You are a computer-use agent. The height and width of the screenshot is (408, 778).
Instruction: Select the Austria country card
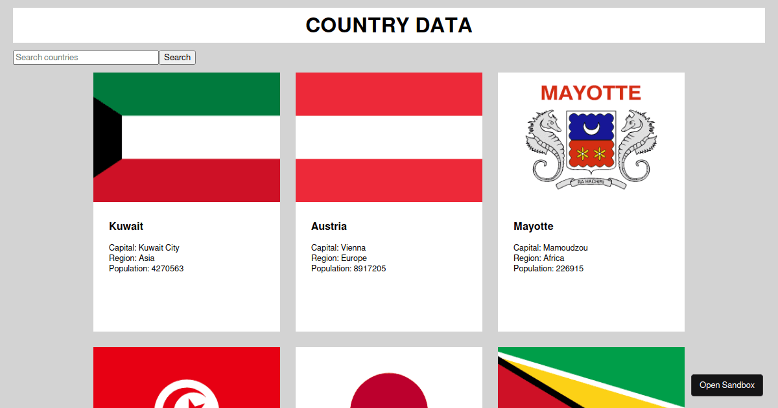pos(388,291)
